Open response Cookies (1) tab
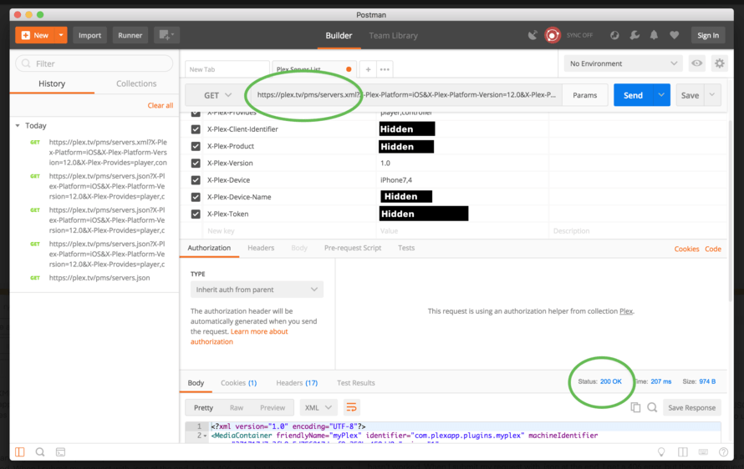 239,383
